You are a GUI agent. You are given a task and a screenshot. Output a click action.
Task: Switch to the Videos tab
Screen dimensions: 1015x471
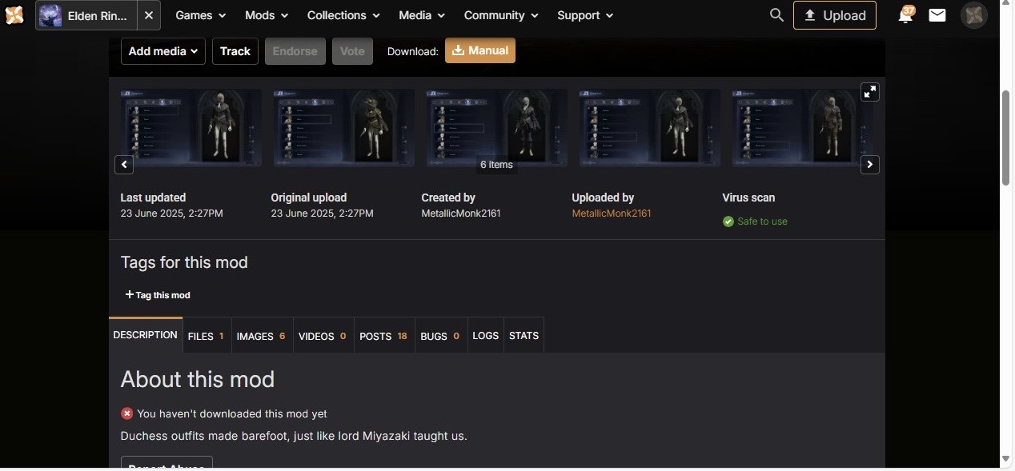click(323, 336)
